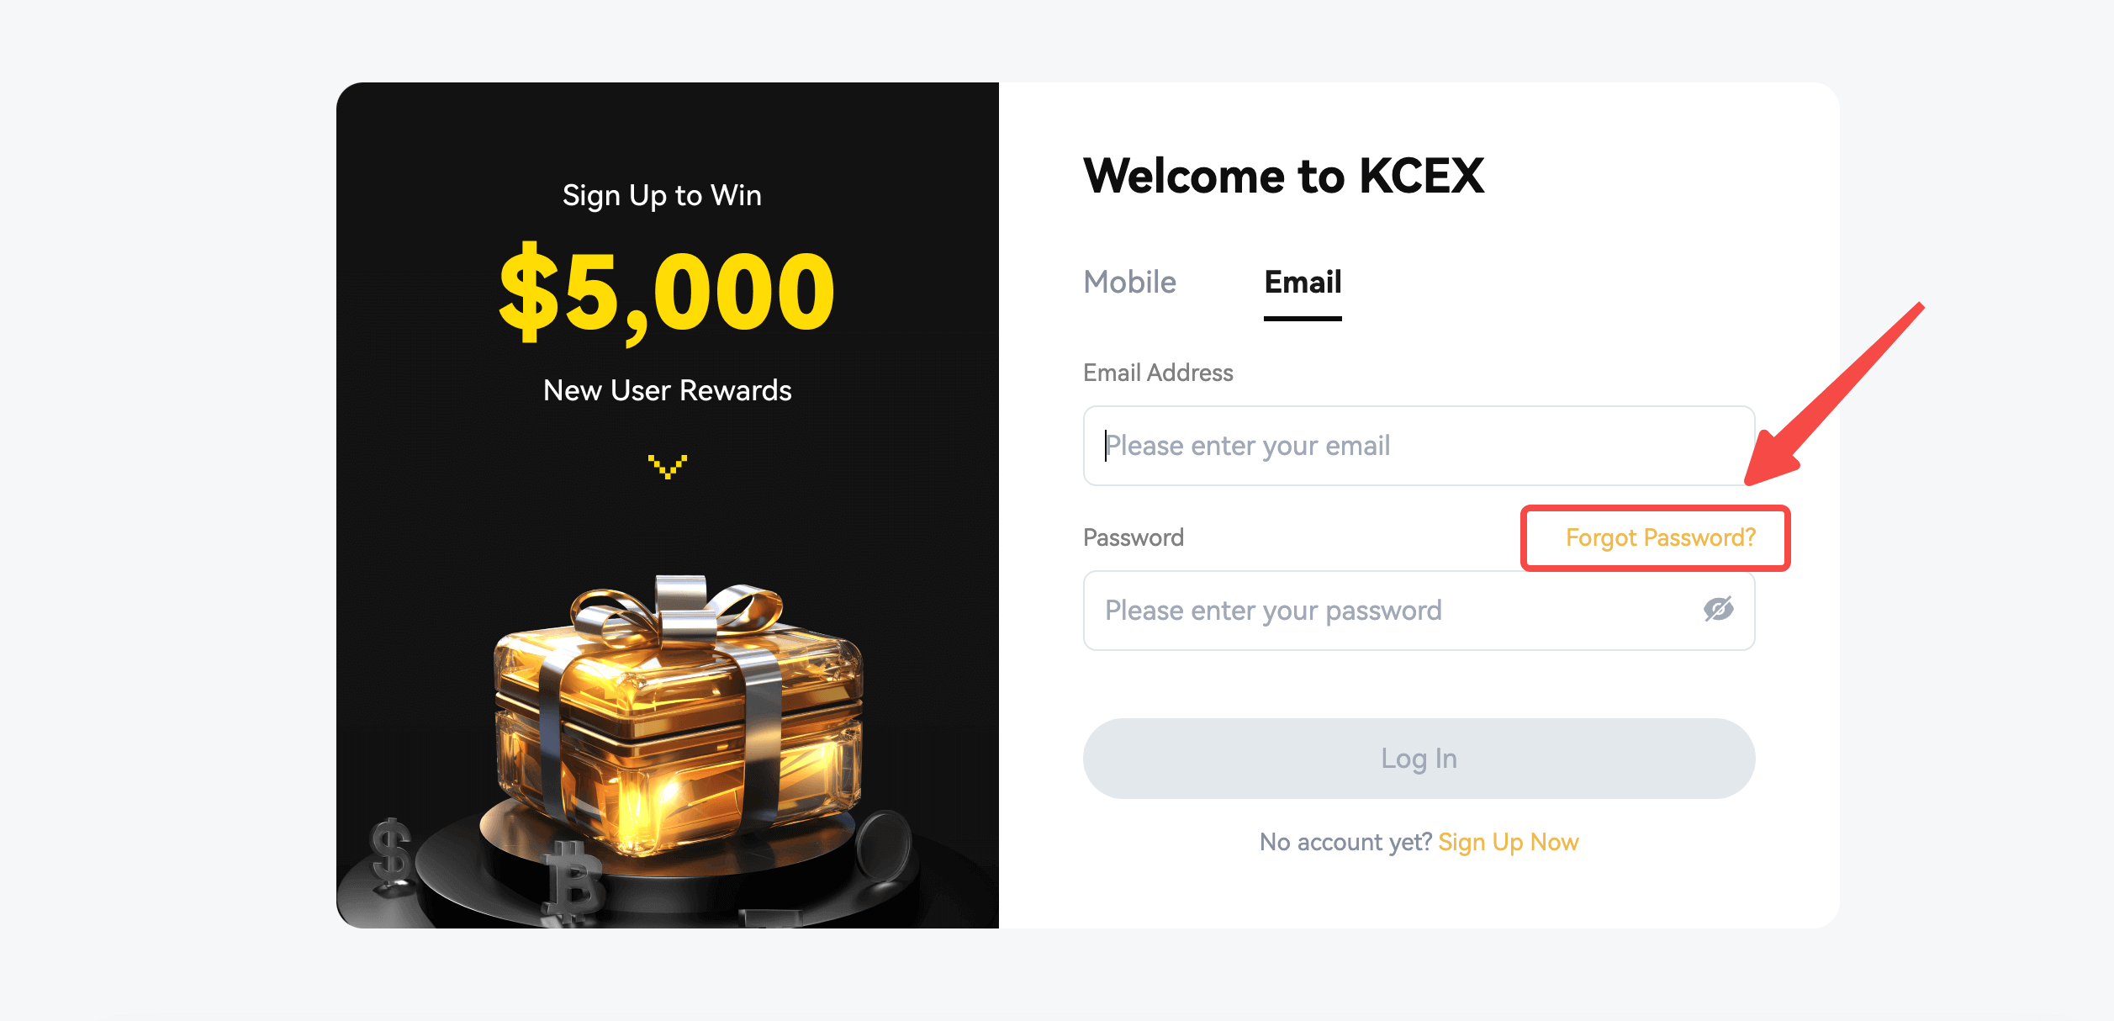Click the Password field label
Image resolution: width=2114 pixels, height=1021 pixels.
[1133, 538]
